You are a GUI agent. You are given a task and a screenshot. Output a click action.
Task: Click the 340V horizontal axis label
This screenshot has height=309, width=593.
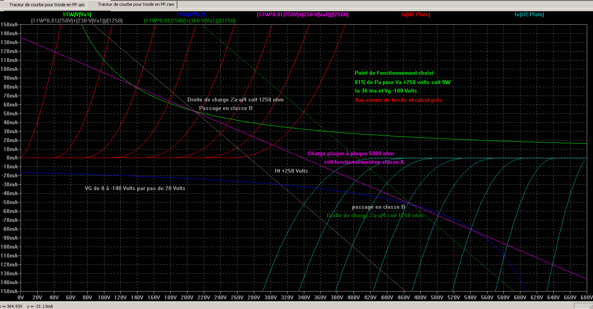304,297
